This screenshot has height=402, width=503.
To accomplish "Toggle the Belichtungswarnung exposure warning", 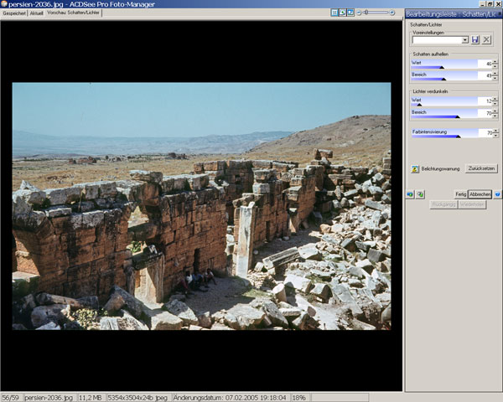I will 415,168.
